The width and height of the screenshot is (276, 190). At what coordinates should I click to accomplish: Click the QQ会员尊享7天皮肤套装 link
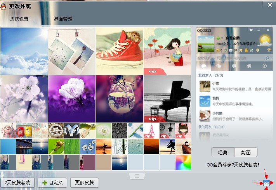233,165
